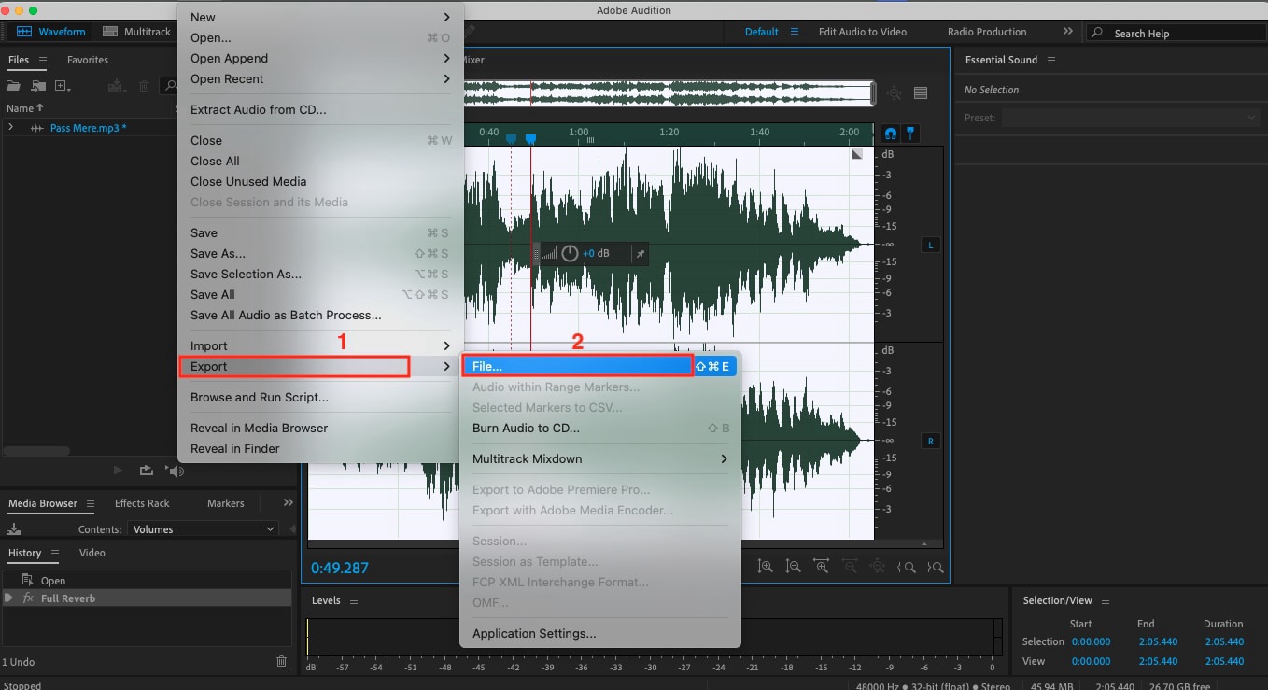Viewport: 1268px width, 690px height.
Task: Click the Zoom In Time icon
Action: pos(822,567)
